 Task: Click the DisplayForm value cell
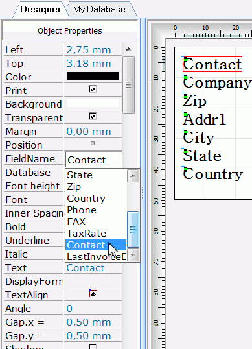[93, 282]
